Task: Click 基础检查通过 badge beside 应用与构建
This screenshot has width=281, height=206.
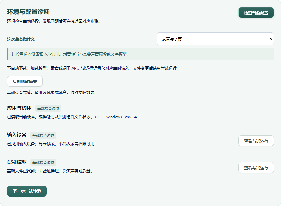Action: coord(48,108)
